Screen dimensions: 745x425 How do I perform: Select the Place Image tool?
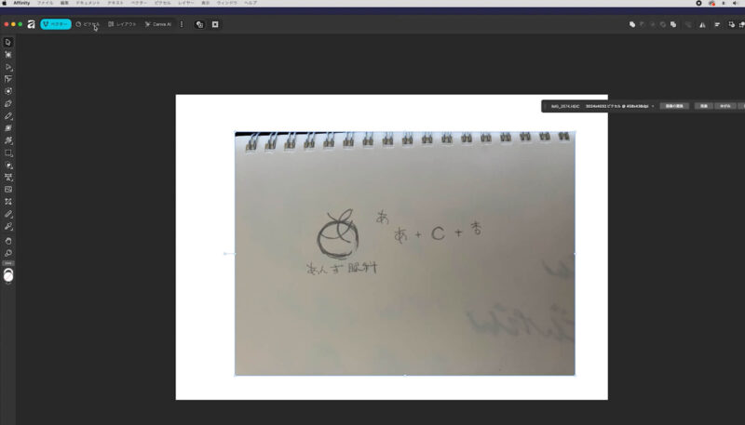point(8,190)
